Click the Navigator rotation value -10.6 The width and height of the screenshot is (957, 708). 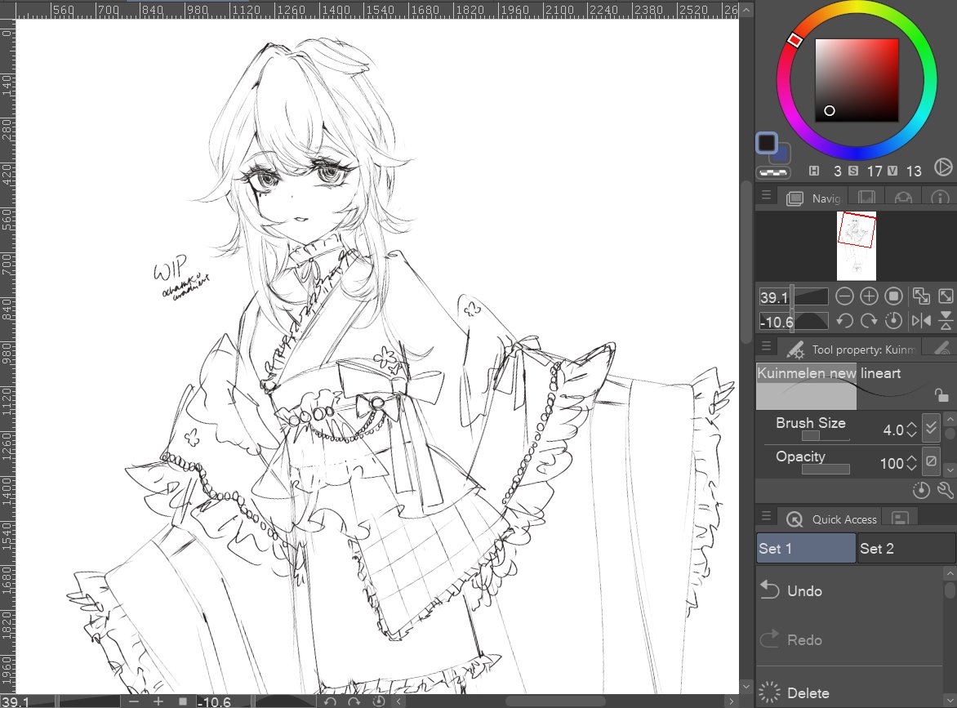(777, 321)
